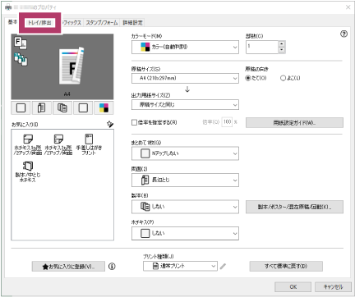Screen dimensions: 355x297
Task: Open the まとめて1枚 Nアップしない dropdown
Action: pos(185,153)
